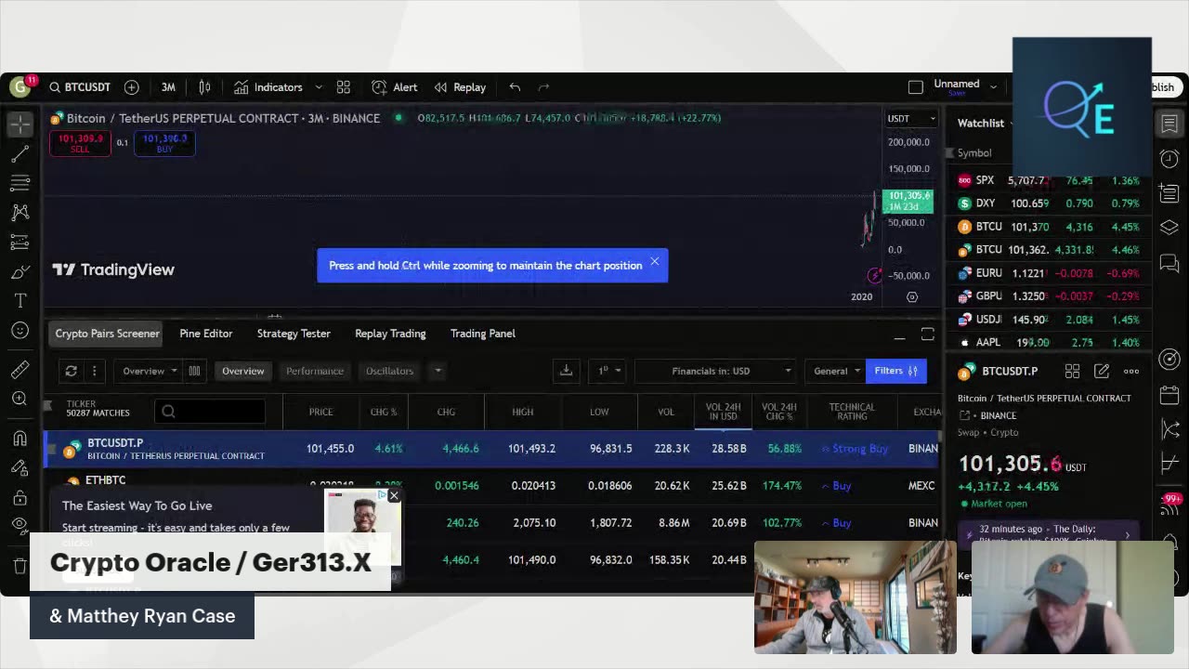Select the trend line drawing tool
This screenshot has width=1189, height=669.
point(20,153)
